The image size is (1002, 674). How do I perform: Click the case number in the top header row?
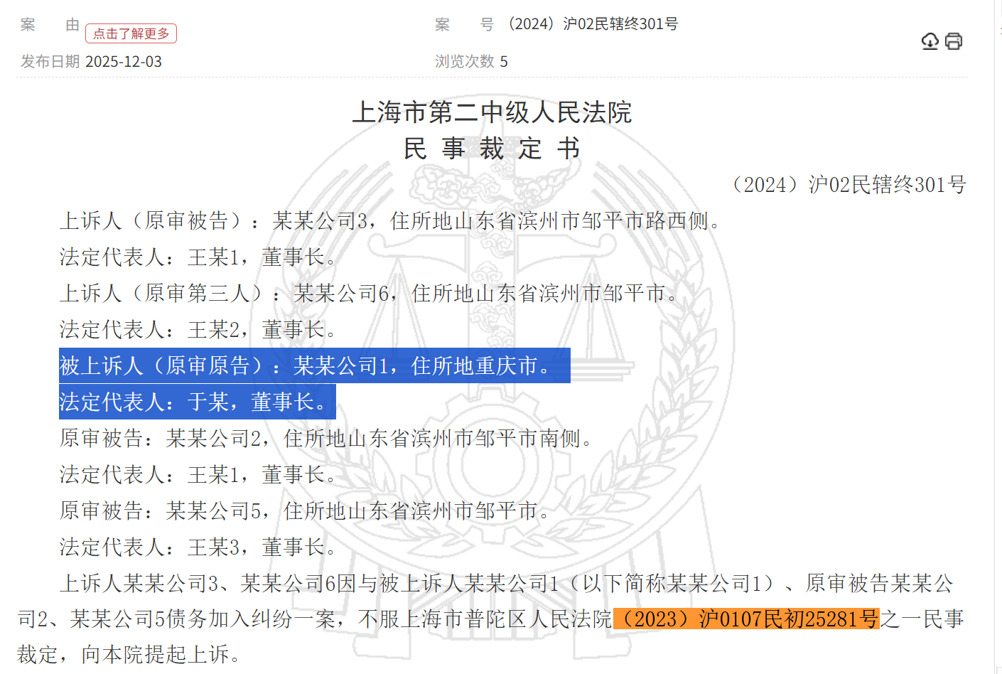pos(593,24)
